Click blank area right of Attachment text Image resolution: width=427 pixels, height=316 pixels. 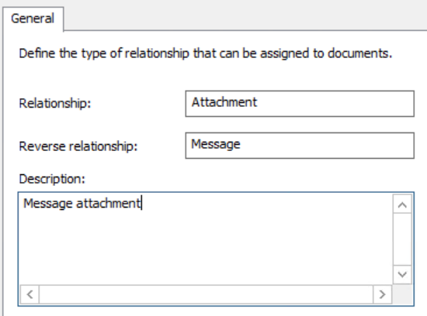tap(335, 104)
